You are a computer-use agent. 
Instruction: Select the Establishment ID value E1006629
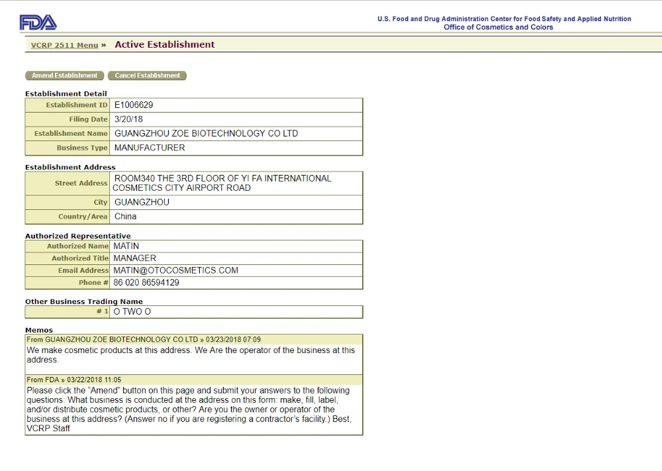tap(134, 105)
